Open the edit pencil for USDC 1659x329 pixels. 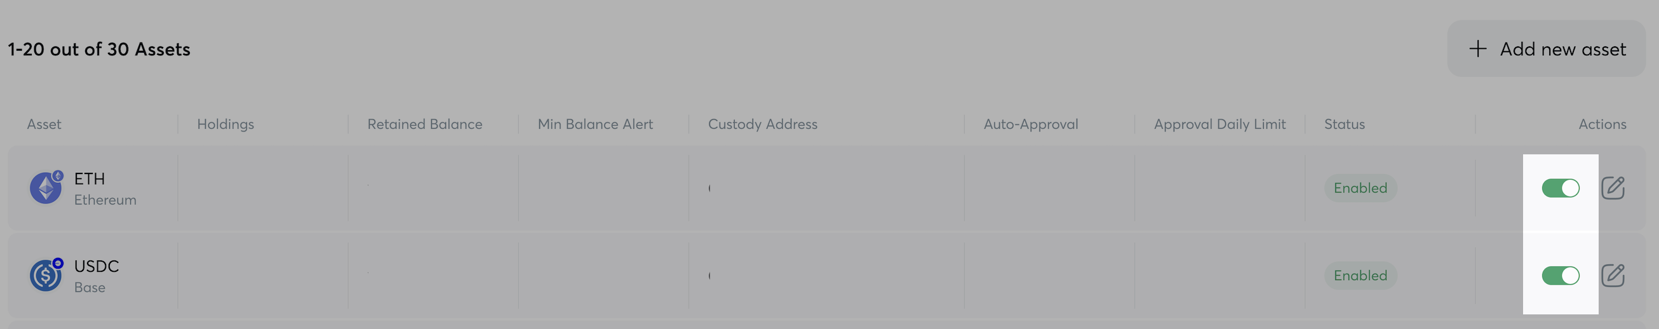click(x=1613, y=276)
